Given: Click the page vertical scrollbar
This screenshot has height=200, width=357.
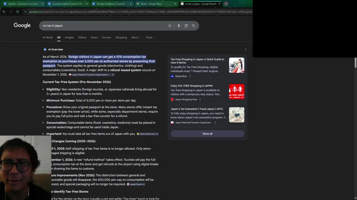Looking at the screenshot, I should (355, 63).
